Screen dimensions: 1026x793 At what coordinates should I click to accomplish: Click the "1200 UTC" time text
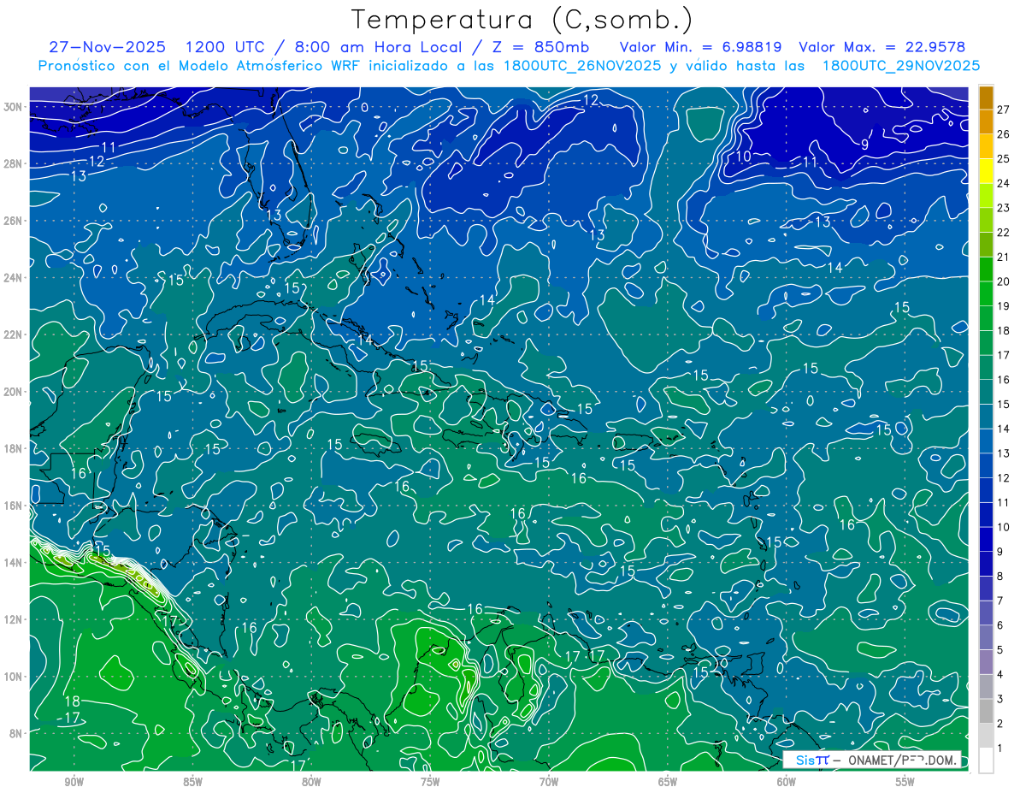225,47
